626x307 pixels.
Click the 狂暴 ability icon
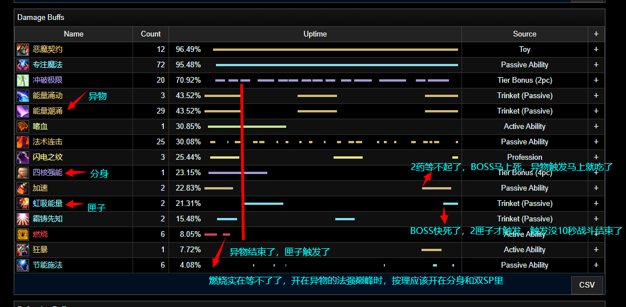pyautogui.click(x=22, y=250)
